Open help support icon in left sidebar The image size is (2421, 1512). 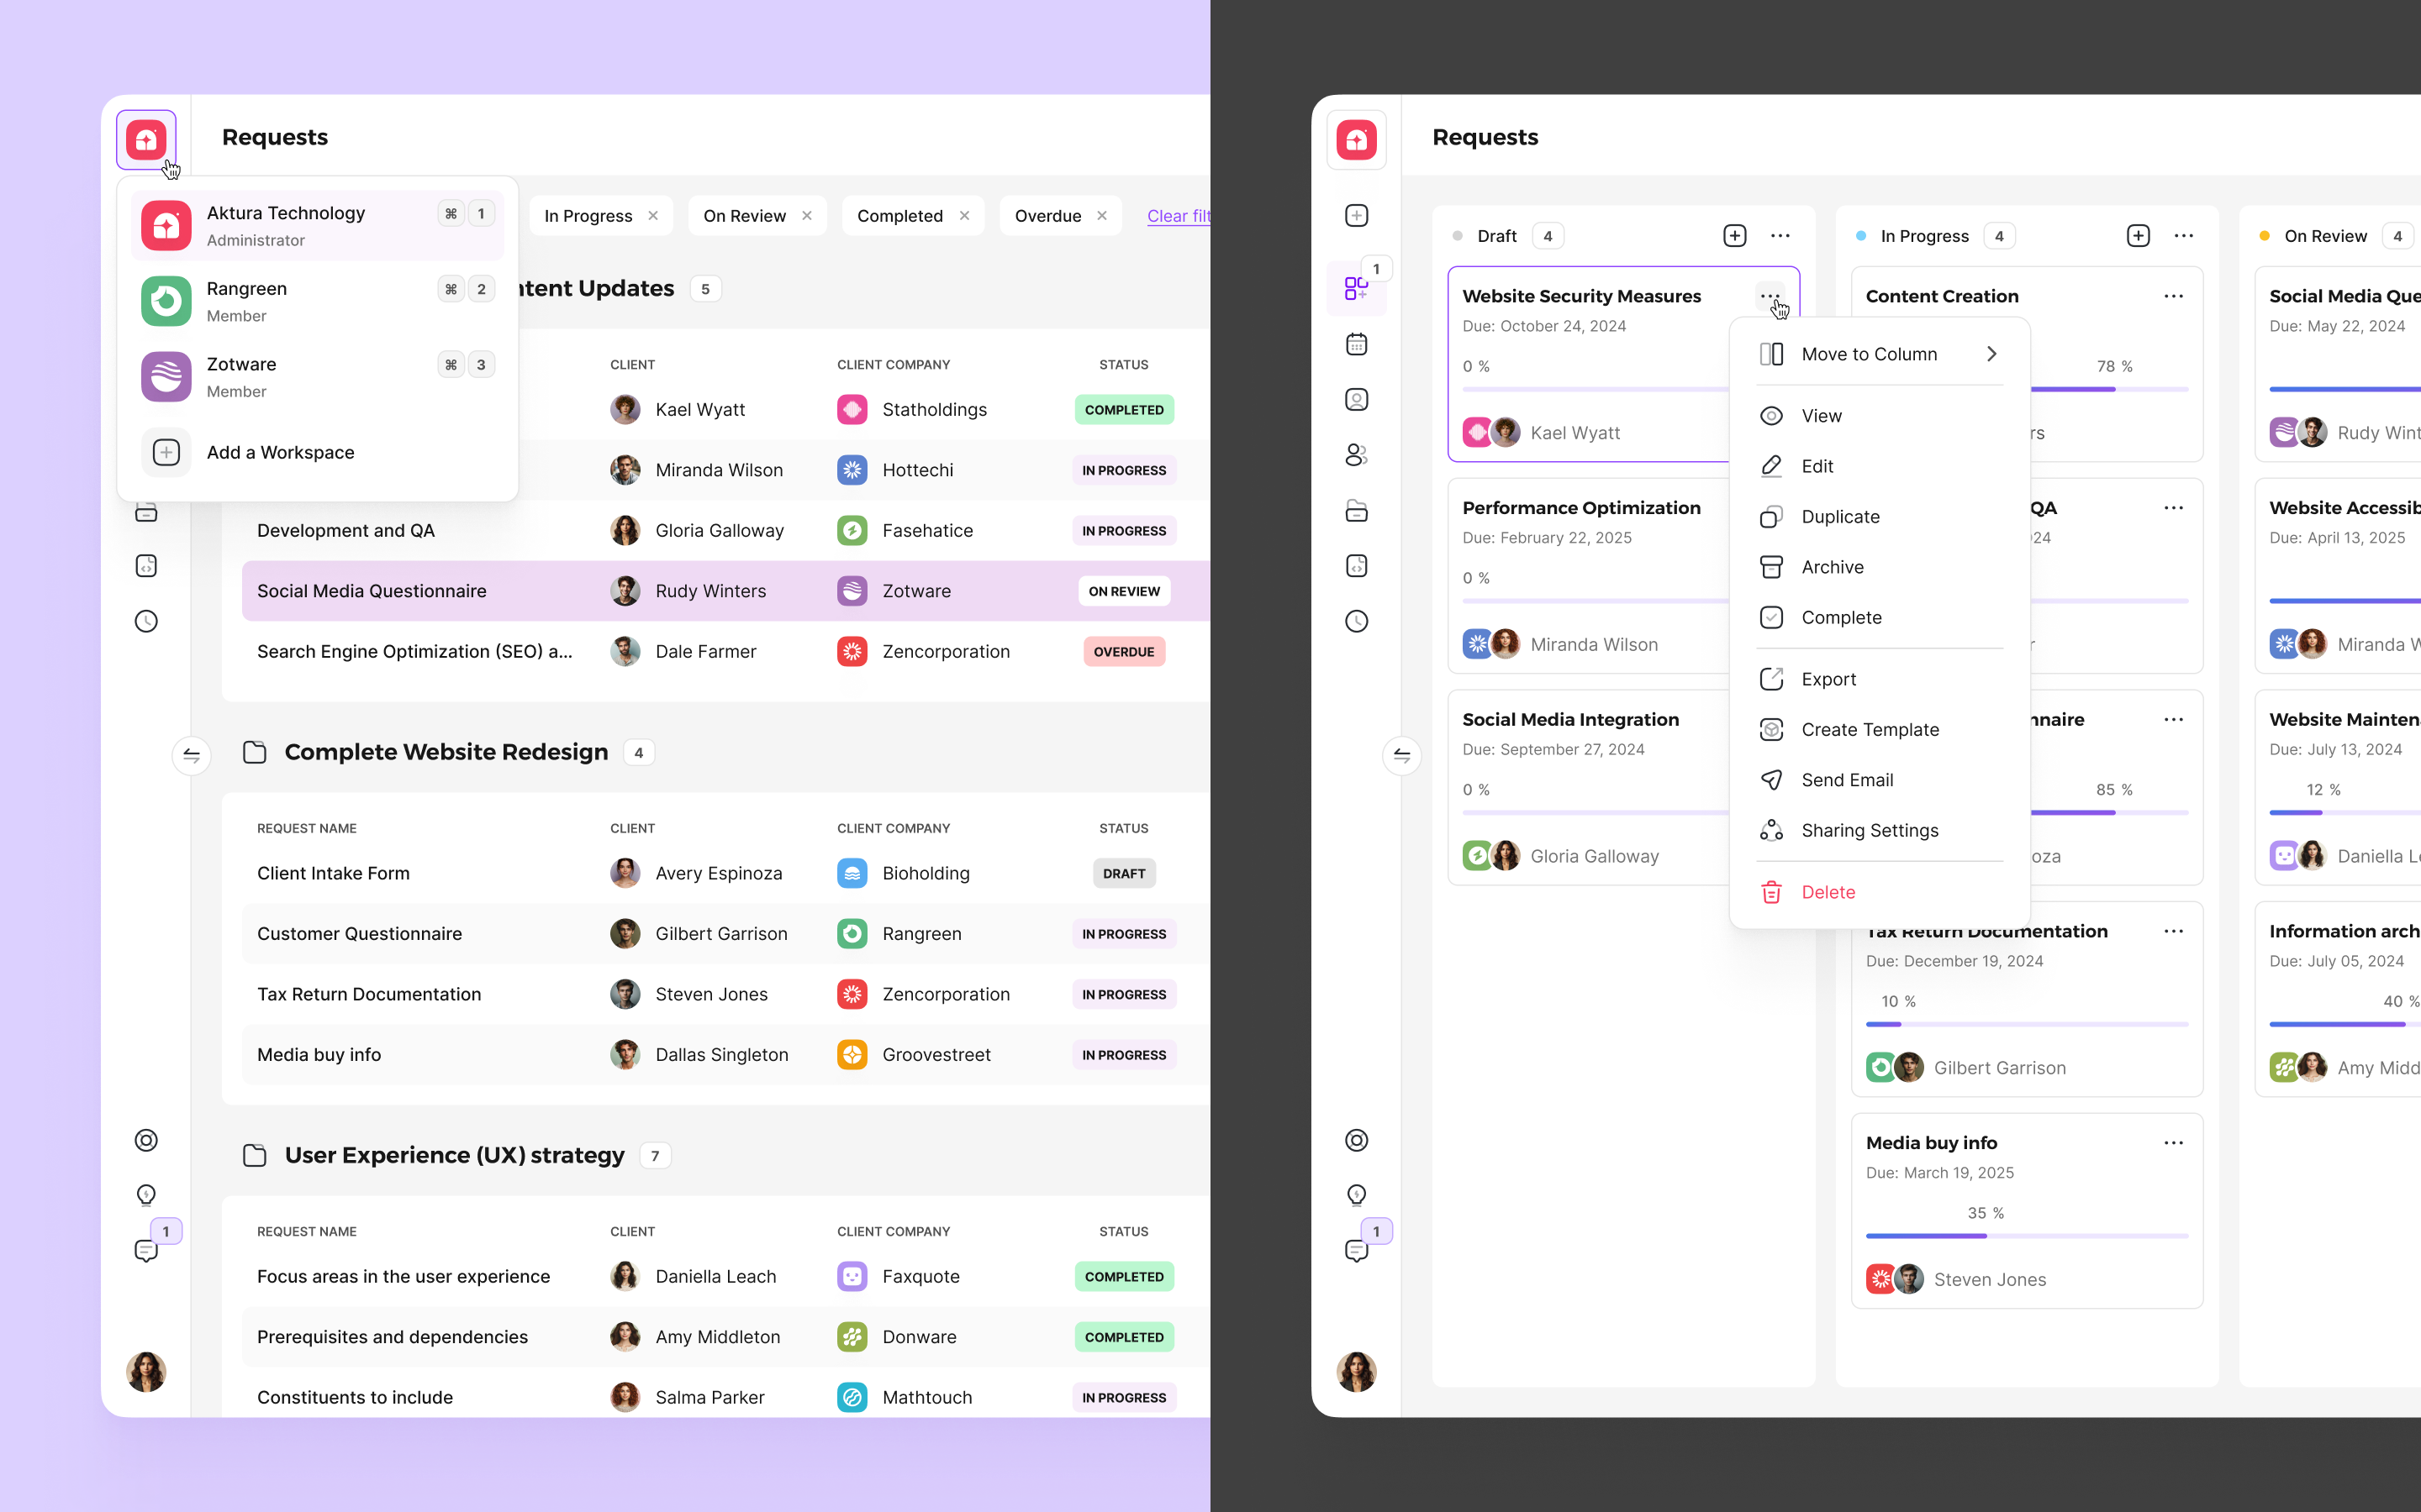coord(146,1140)
